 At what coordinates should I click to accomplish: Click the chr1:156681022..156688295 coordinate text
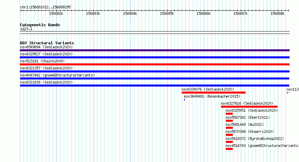[x=45, y=7]
